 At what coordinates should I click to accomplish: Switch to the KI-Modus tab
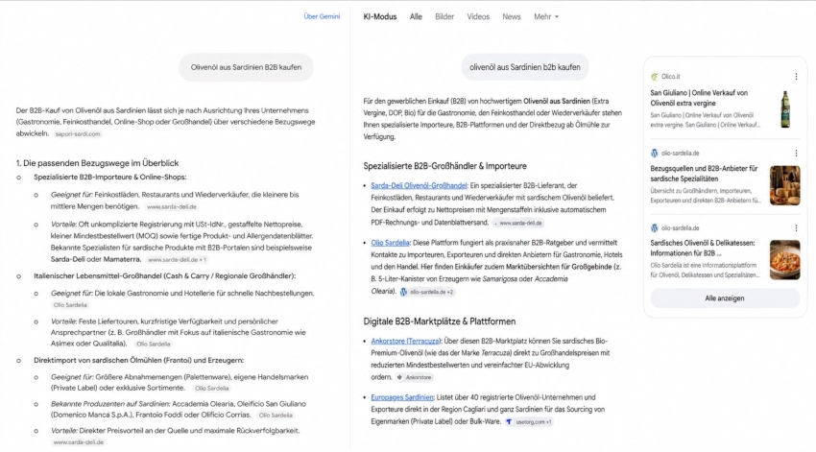(380, 16)
